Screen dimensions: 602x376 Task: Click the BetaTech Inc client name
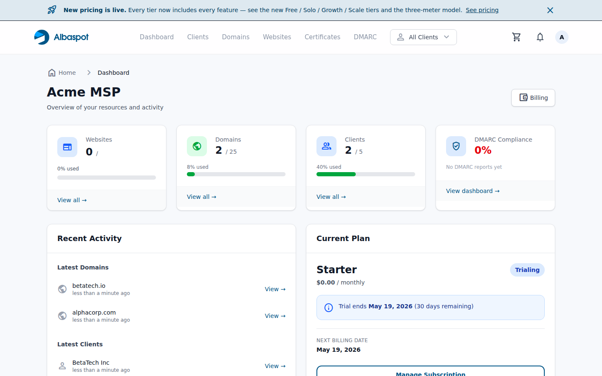click(x=91, y=363)
